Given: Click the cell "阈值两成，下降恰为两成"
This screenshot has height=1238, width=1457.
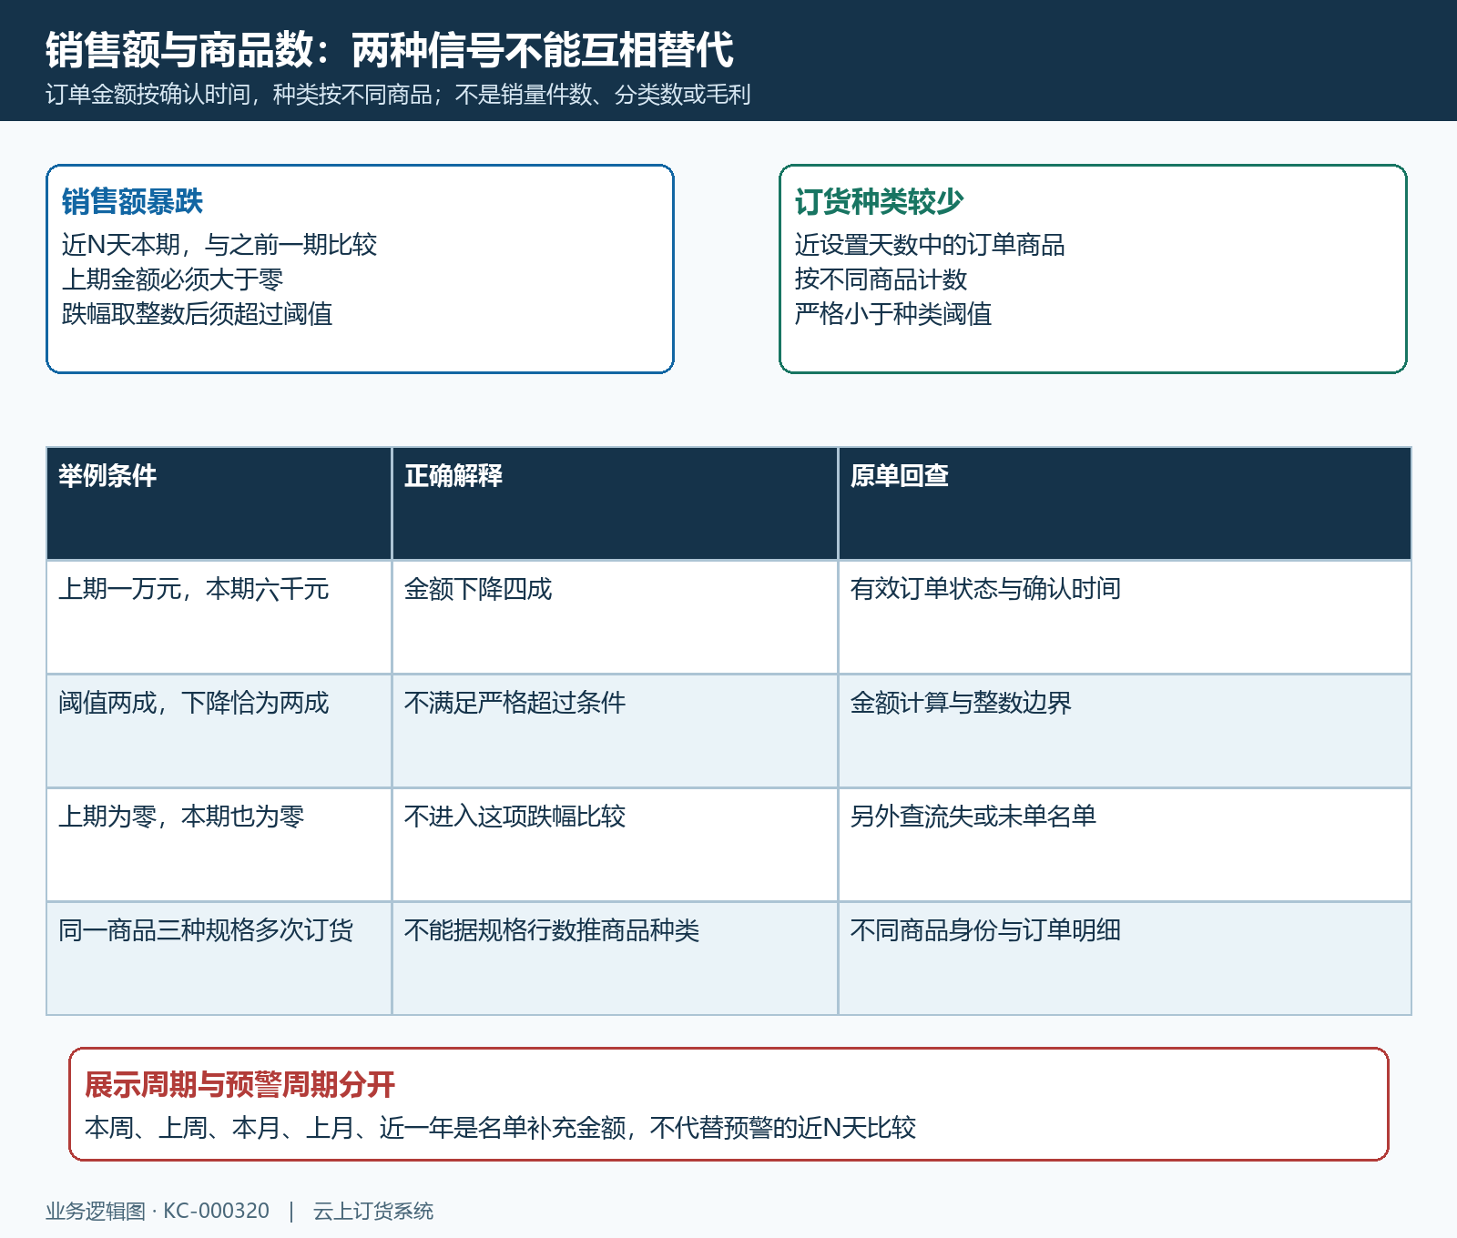Looking at the screenshot, I should [219, 731].
